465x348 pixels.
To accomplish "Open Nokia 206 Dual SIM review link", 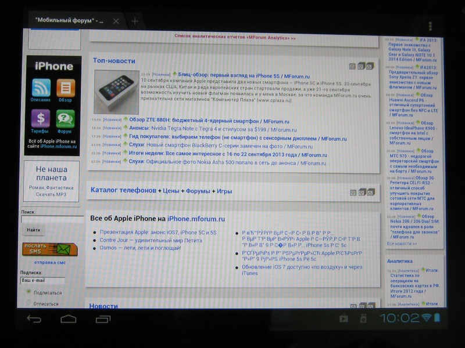I will [x=414, y=227].
